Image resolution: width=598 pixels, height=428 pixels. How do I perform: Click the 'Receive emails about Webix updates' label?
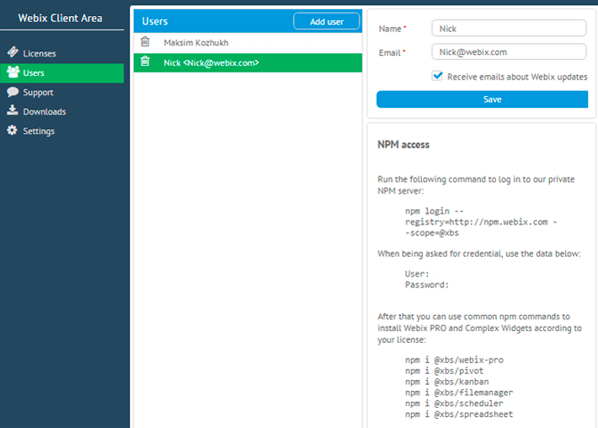pyautogui.click(x=517, y=77)
